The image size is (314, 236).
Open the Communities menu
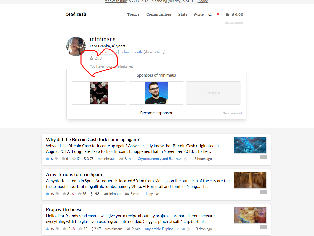(159, 14)
